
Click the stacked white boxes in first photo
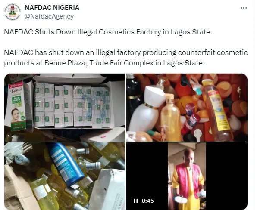[72, 105]
